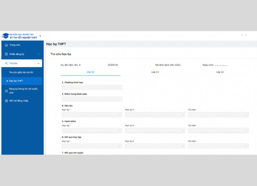Collapse the Tra cứu menu chevron
The width and height of the screenshot is (257, 186).
point(38,64)
